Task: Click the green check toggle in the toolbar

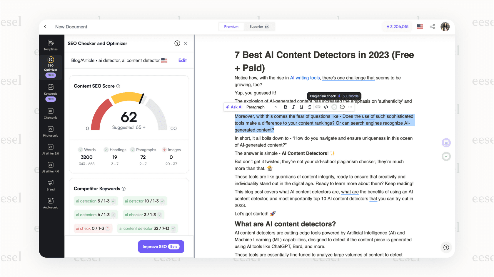Action: click(x=334, y=107)
